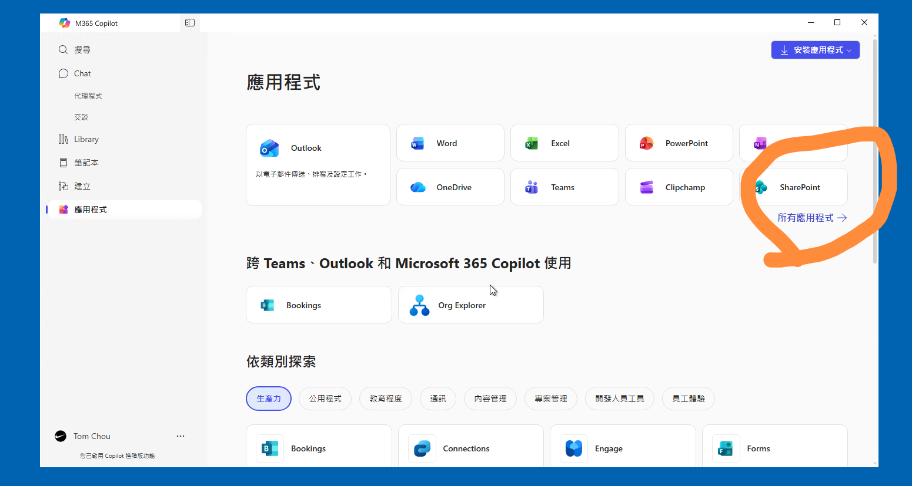Open the Excel label text

560,143
